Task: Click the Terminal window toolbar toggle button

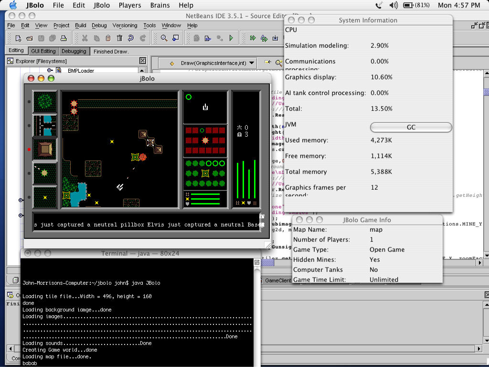Action: click(256, 262)
